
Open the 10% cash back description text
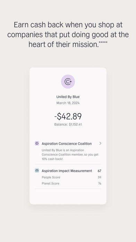(x=70, y=154)
